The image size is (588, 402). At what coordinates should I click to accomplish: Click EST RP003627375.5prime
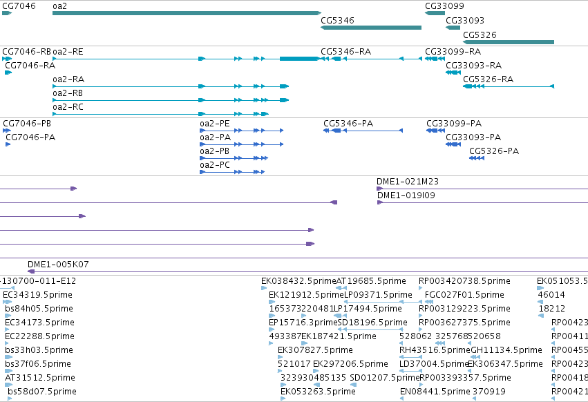coord(464,323)
